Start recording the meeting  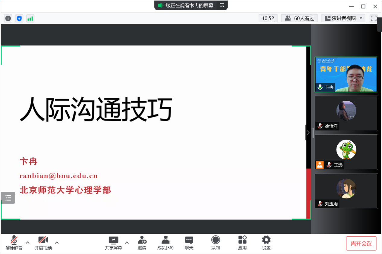[x=215, y=243]
